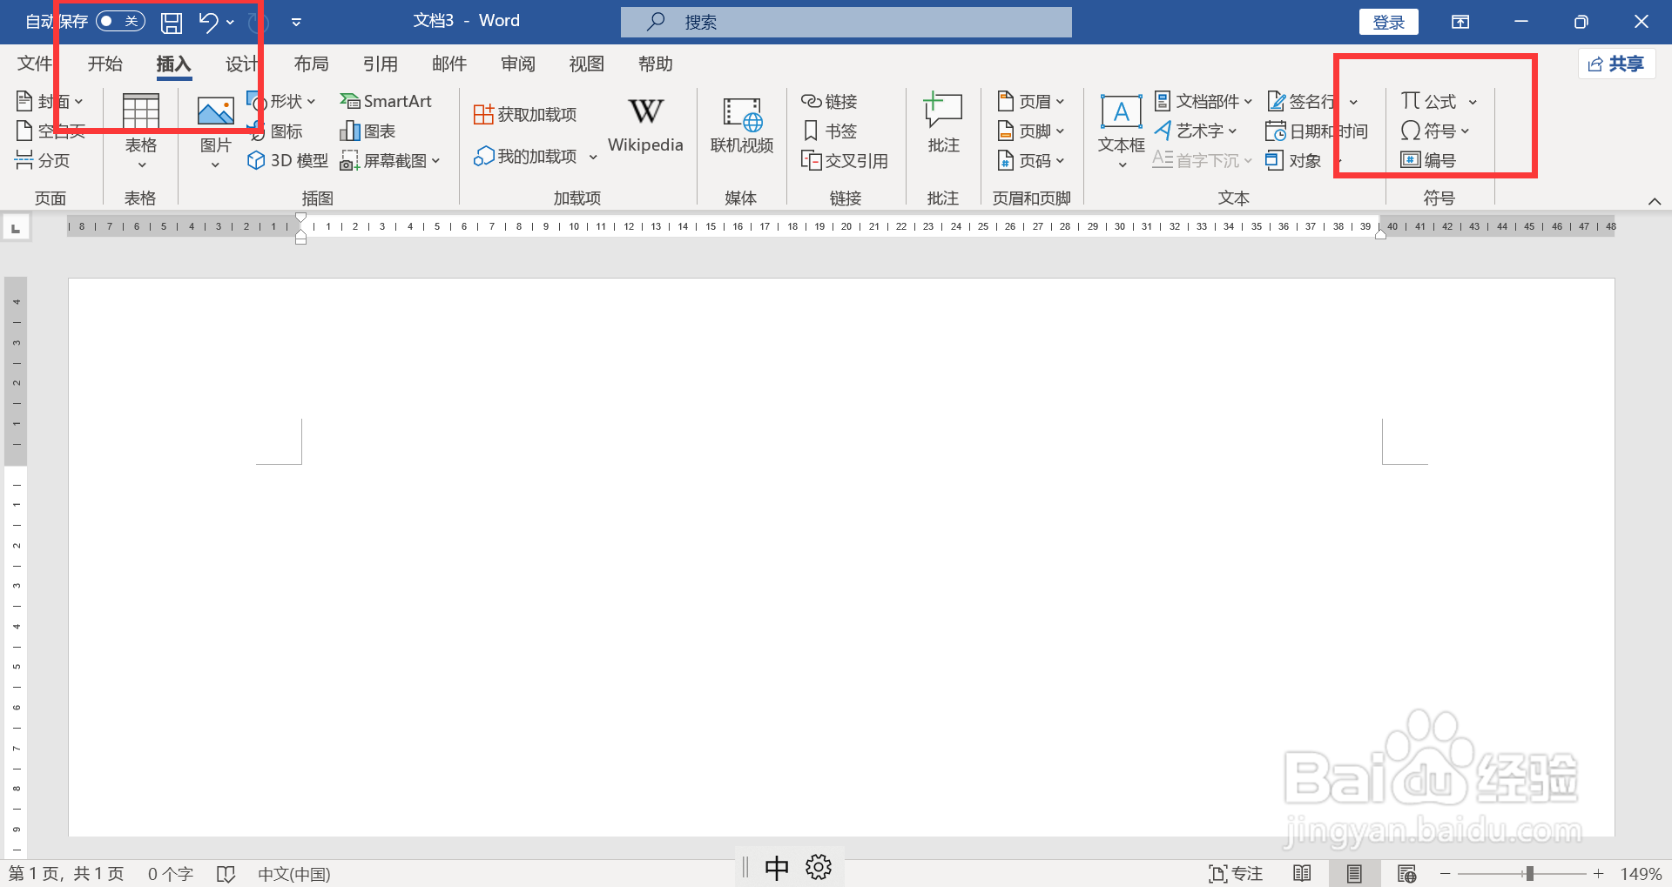Switch to the 布局 tab
Screen dimensions: 1672x887
point(311,64)
